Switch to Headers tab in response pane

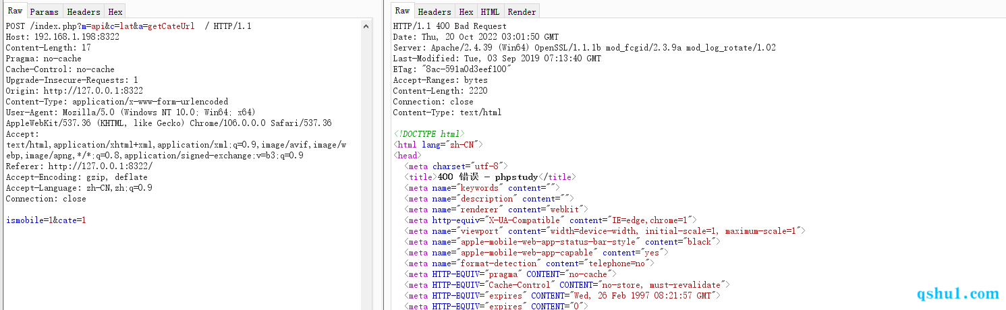click(435, 11)
